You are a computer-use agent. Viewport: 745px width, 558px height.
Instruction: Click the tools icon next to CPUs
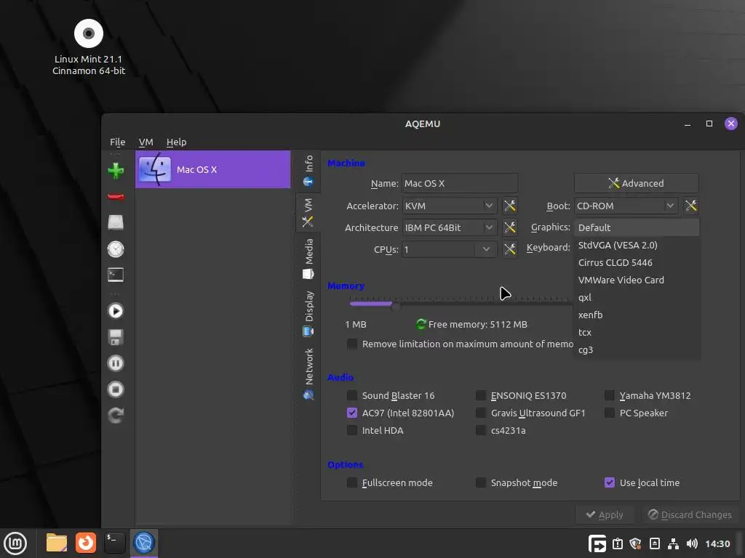pyautogui.click(x=510, y=249)
